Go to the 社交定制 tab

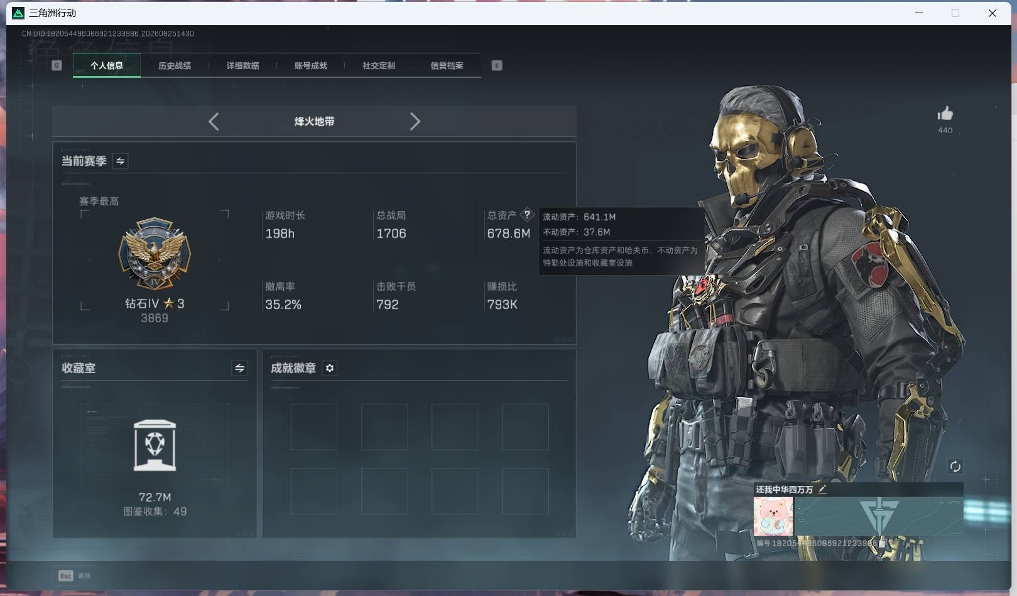pyautogui.click(x=378, y=65)
